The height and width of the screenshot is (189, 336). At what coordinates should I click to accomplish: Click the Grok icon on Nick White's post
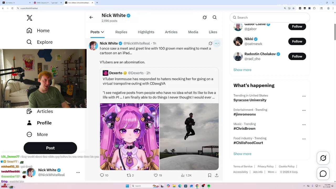(x=210, y=43)
